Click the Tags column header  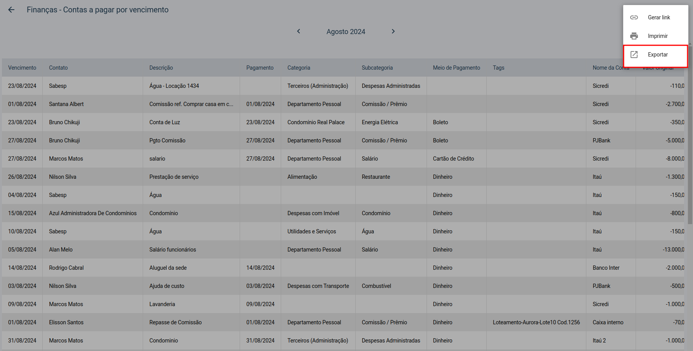pos(498,68)
